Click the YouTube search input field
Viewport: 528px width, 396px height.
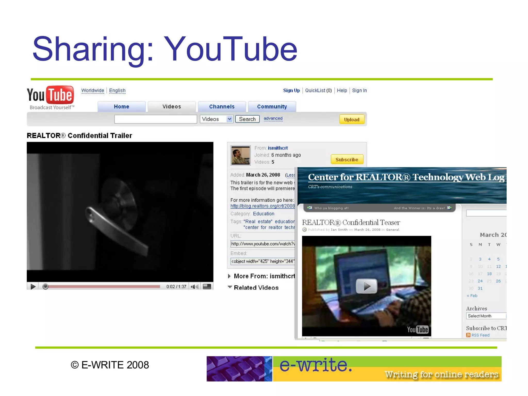155,119
